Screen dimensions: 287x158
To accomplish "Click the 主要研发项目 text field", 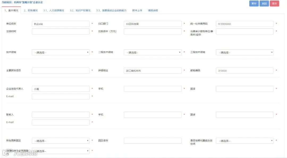I will click(61, 70).
